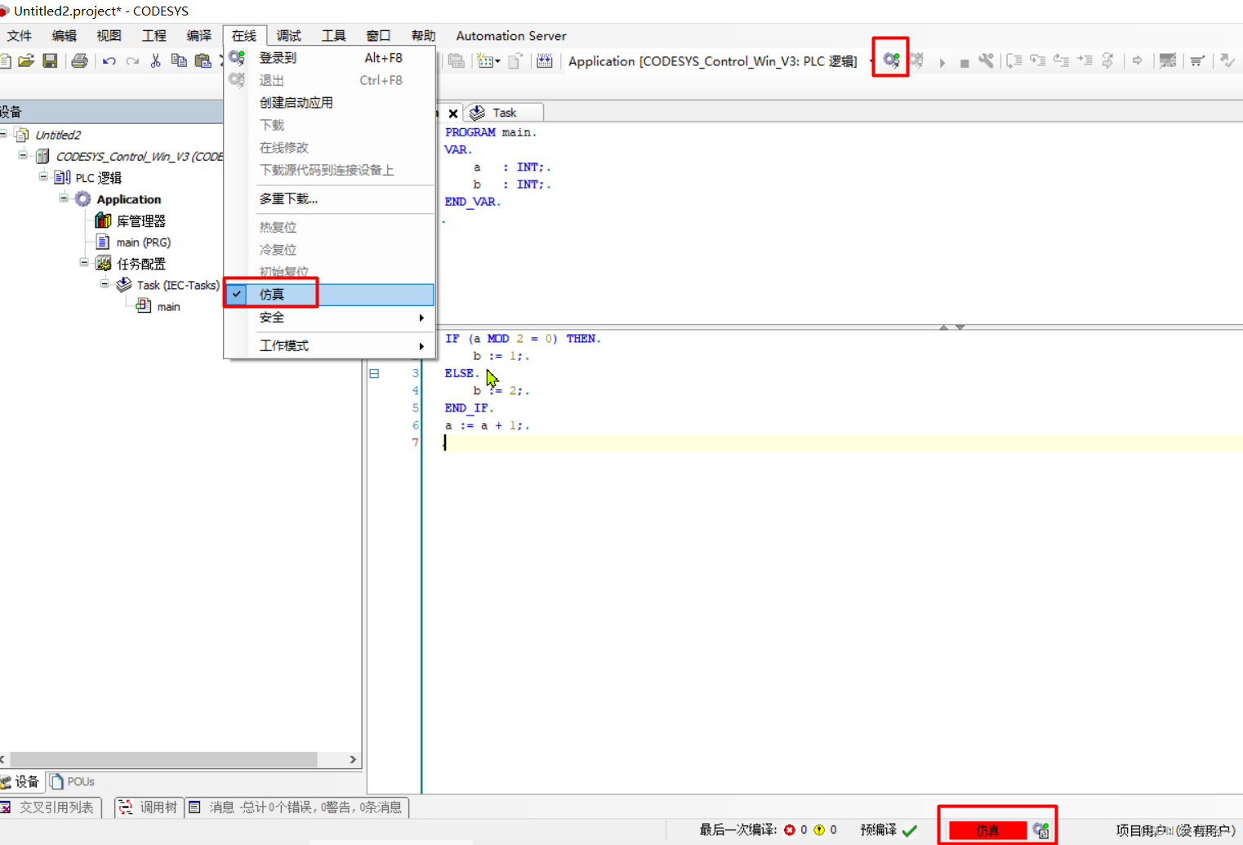Open the 帮助 menu
Viewport: 1243px width, 845px height.
point(423,36)
